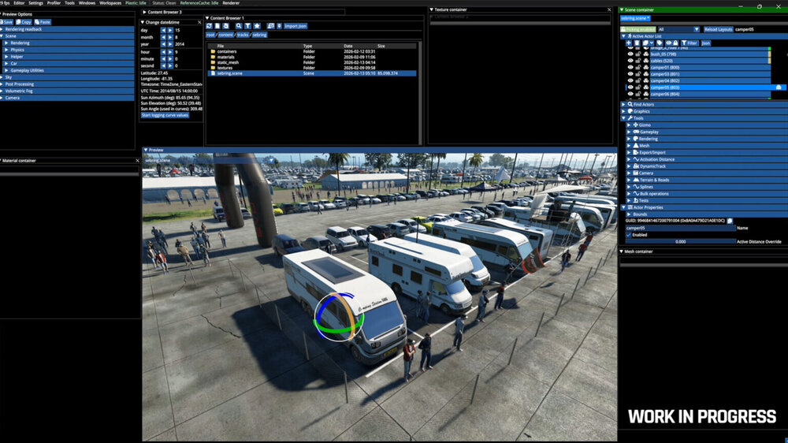This screenshot has width=788, height=443.
Task: Click the favorites star icon in Content Browser 1
Action: tap(257, 26)
